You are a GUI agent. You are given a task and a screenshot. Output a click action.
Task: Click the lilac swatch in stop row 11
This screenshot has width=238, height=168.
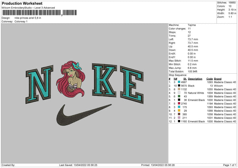pos(179,118)
